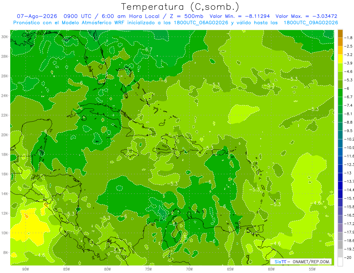Click the '-1.8' value on the color legend

tap(348, 38)
